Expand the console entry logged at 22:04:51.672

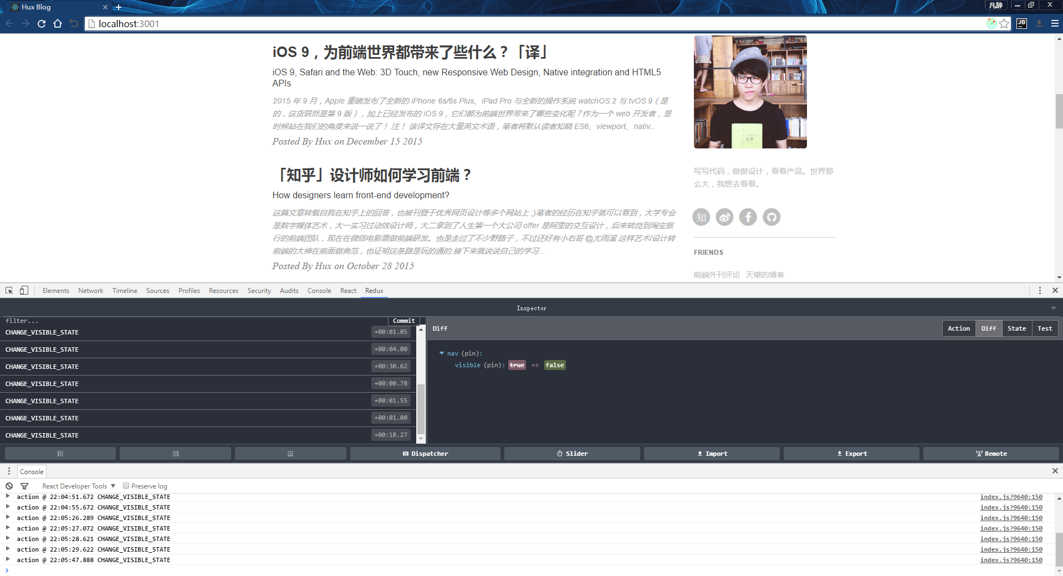pos(8,497)
